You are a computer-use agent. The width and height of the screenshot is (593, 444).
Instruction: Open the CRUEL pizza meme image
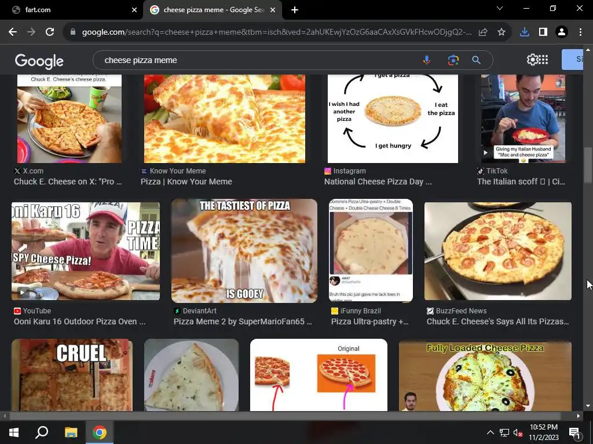[x=72, y=375]
